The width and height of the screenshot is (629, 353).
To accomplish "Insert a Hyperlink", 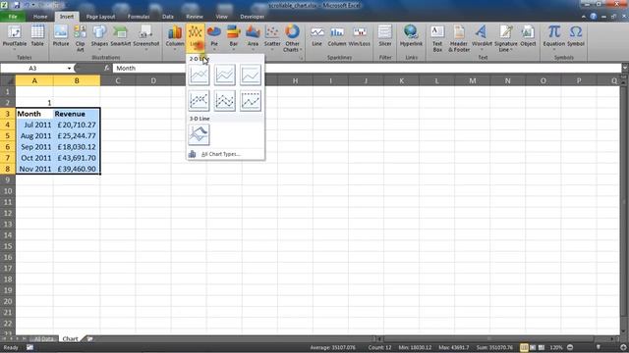I will click(411, 36).
